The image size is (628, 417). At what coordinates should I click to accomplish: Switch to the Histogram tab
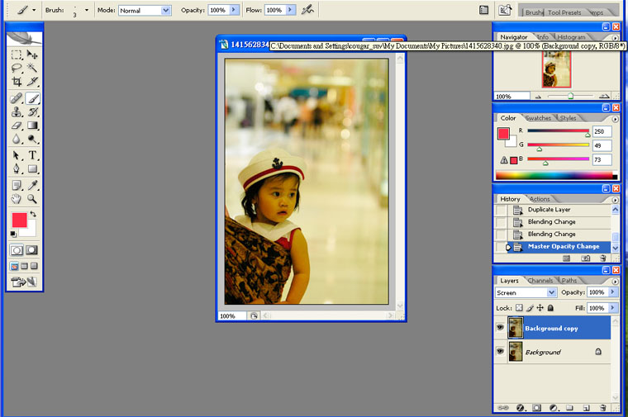[571, 37]
